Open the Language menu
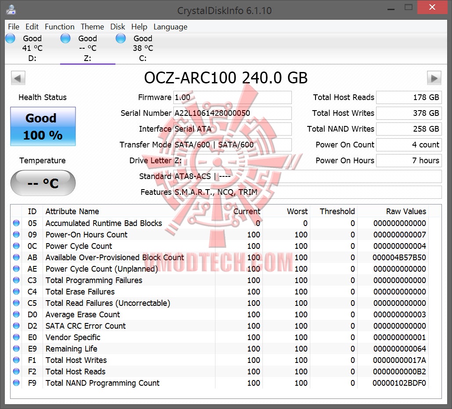The height and width of the screenshot is (409, 452). pyautogui.click(x=170, y=27)
